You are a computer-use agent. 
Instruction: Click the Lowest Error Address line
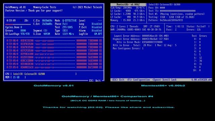(141, 36)
